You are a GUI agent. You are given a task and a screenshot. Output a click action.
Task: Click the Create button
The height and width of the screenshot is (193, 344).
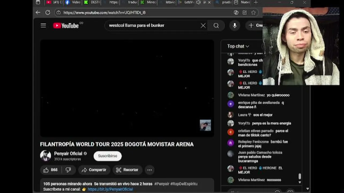tap(255, 25)
